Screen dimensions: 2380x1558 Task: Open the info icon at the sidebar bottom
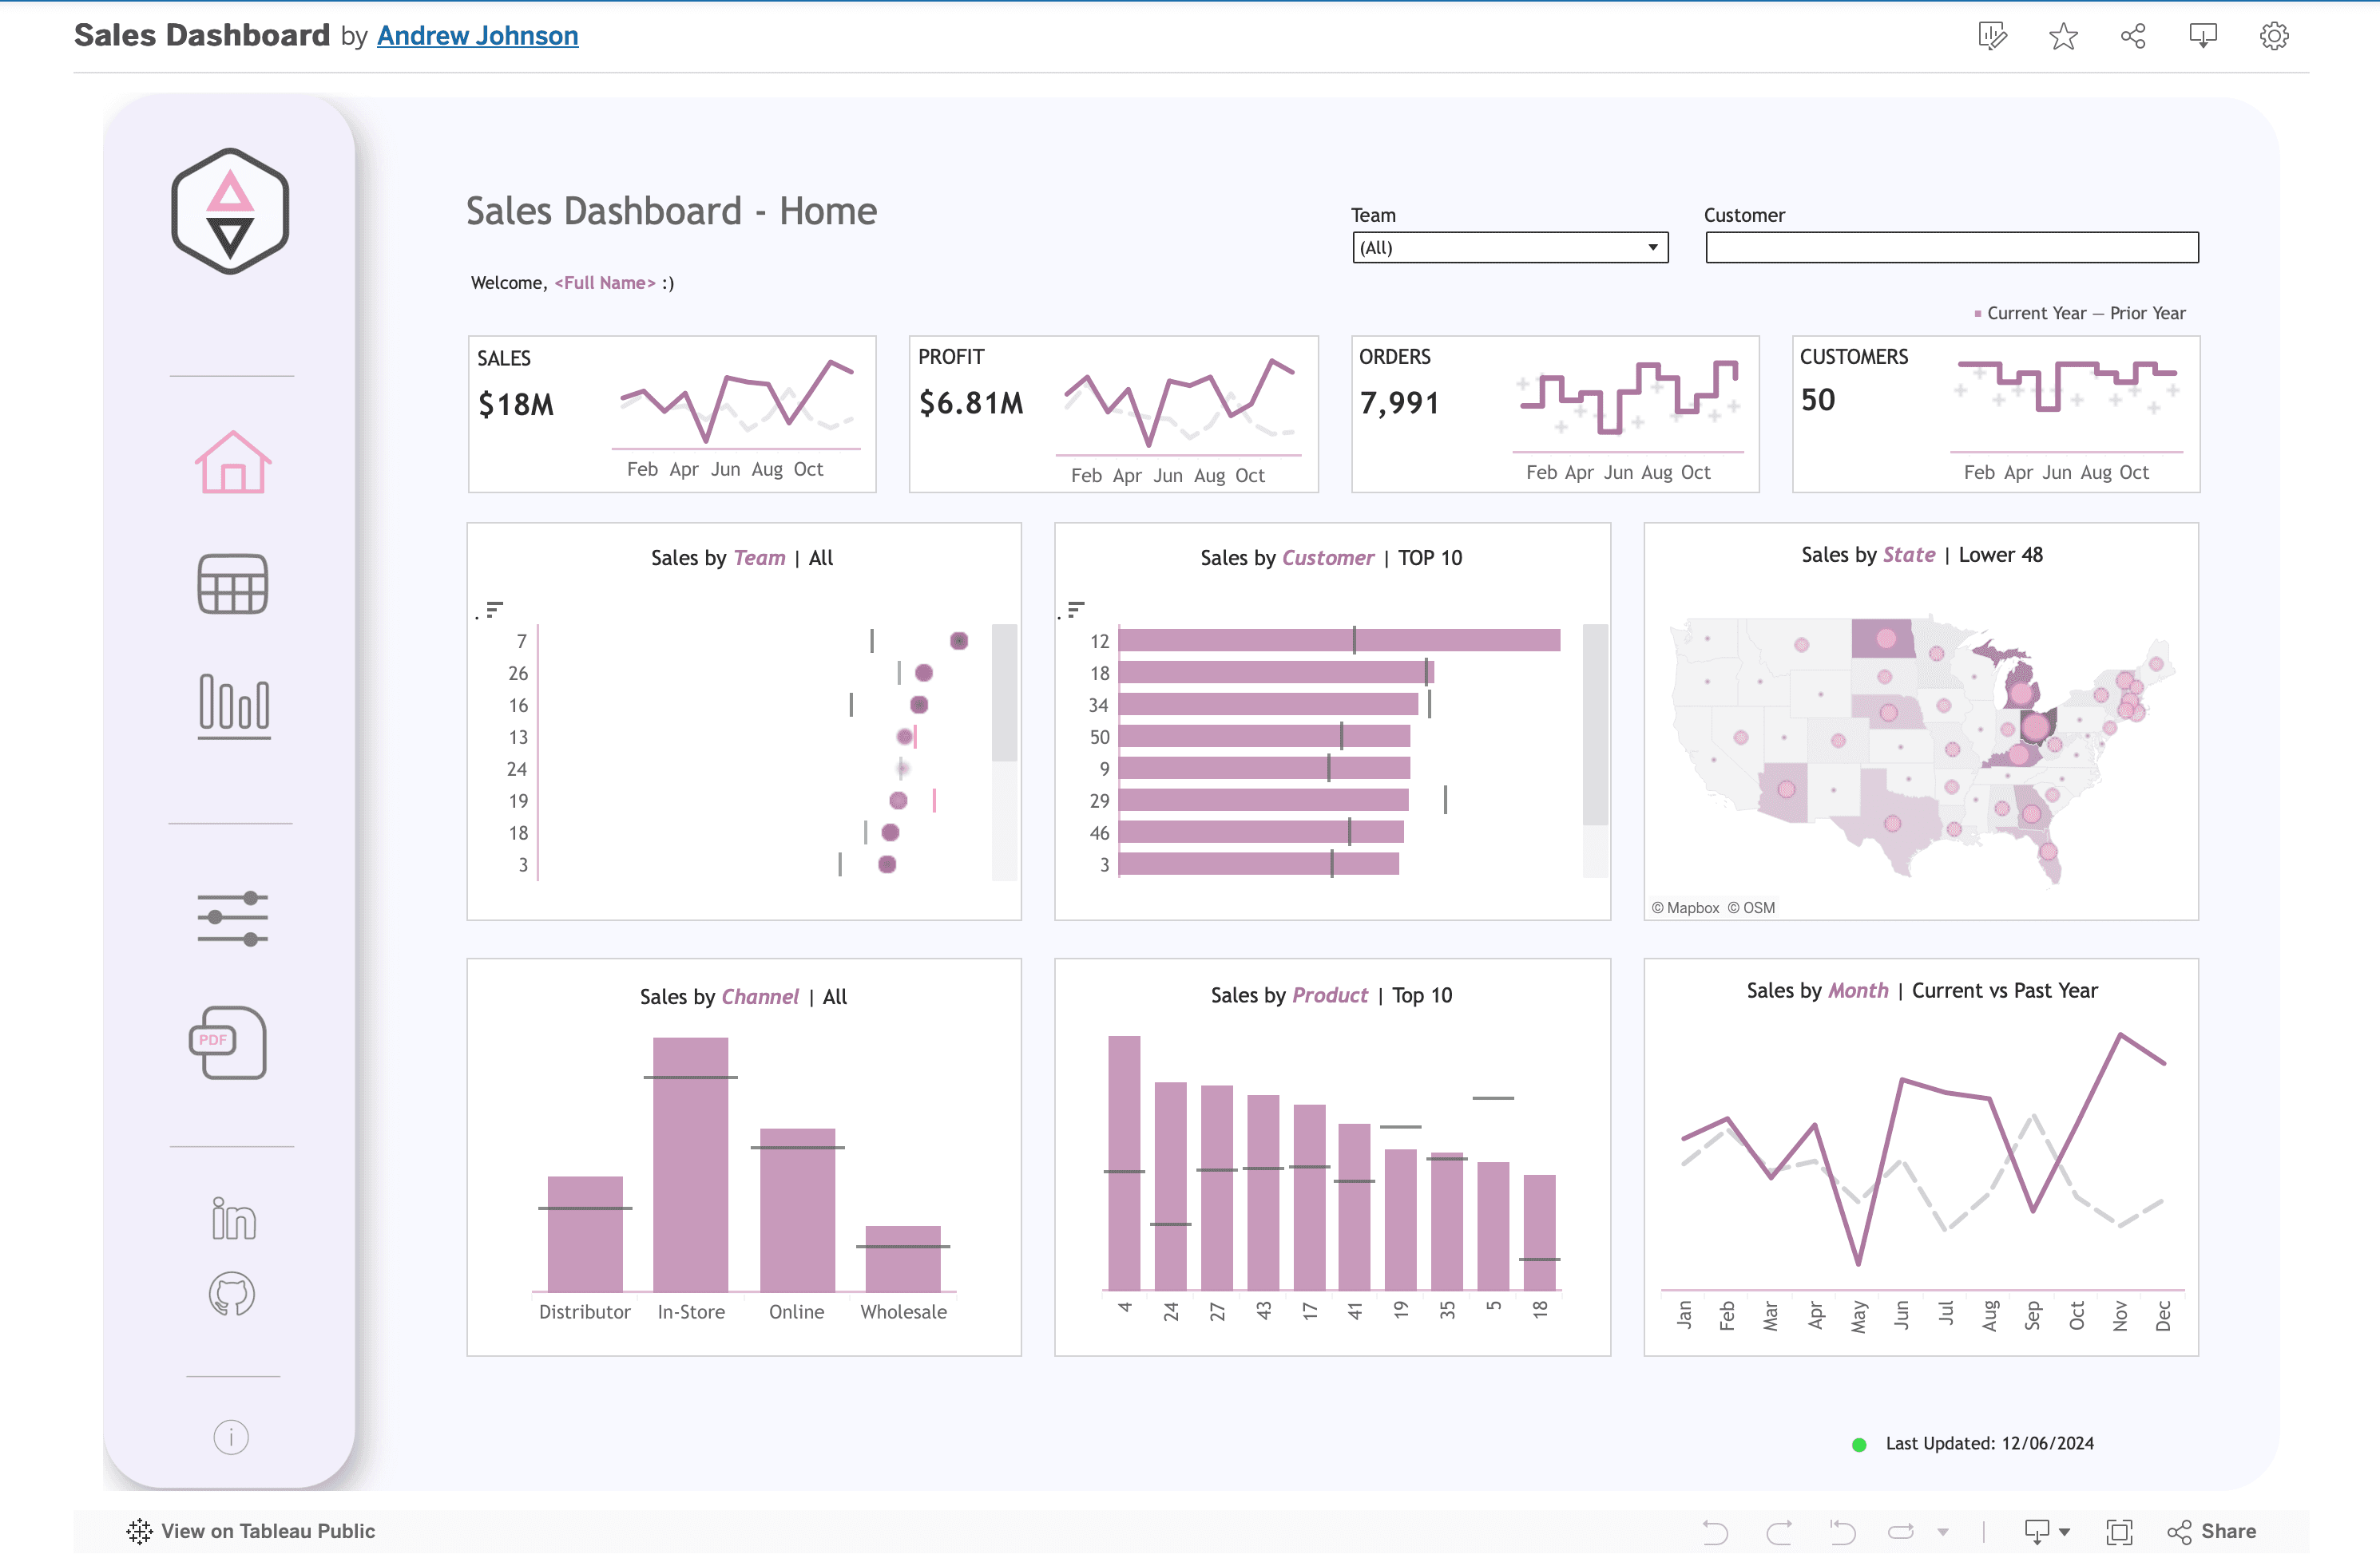(230, 1436)
